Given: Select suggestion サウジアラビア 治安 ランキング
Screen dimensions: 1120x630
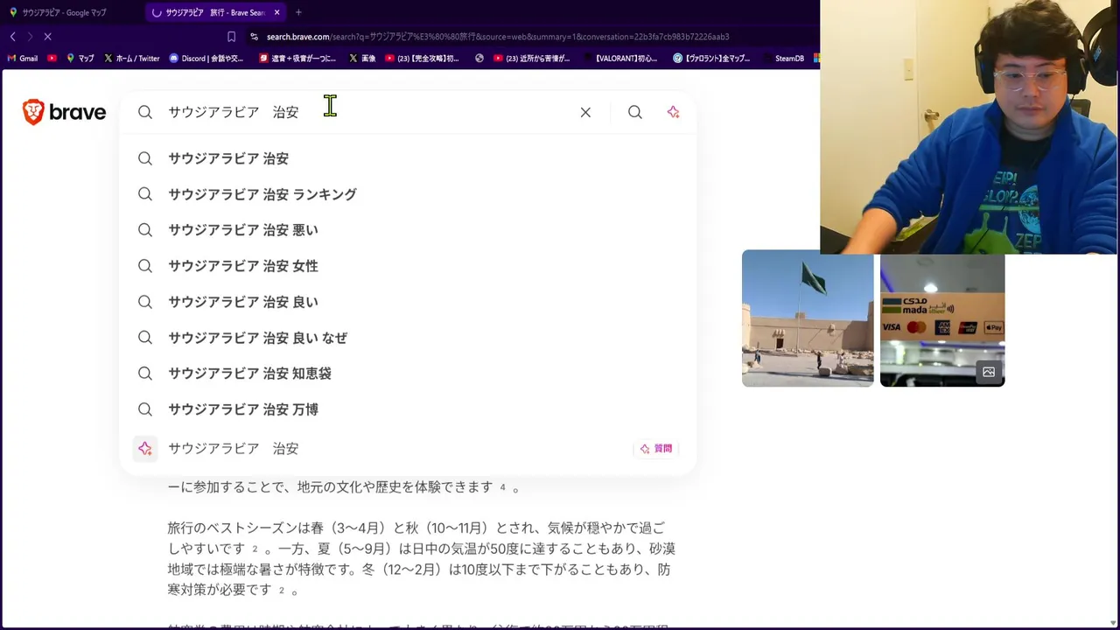Looking at the screenshot, I should pos(408,194).
